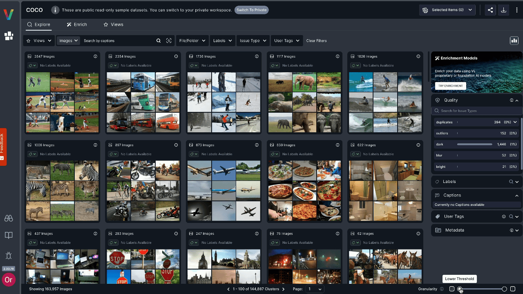Go to next clusters page arrow

(284, 289)
